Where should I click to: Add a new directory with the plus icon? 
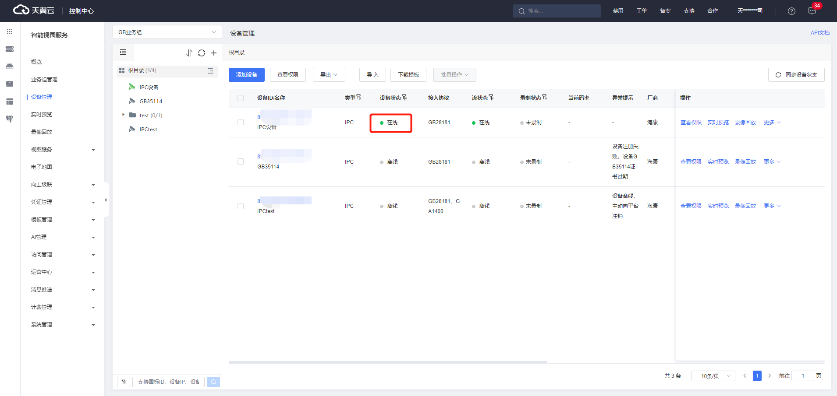[214, 53]
